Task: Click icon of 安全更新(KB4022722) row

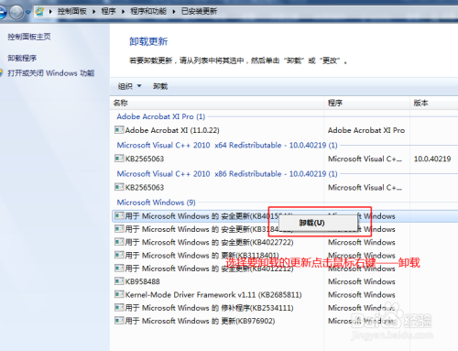Action: (119, 242)
